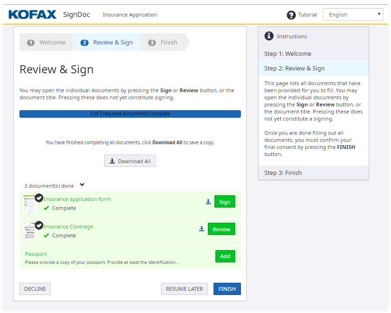Click green Complete tick under Insurance Coverage
The width and height of the screenshot is (391, 313).
click(x=46, y=235)
